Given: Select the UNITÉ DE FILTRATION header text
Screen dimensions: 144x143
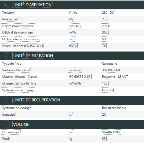Looking at the screenshot, I should [x=33, y=56].
